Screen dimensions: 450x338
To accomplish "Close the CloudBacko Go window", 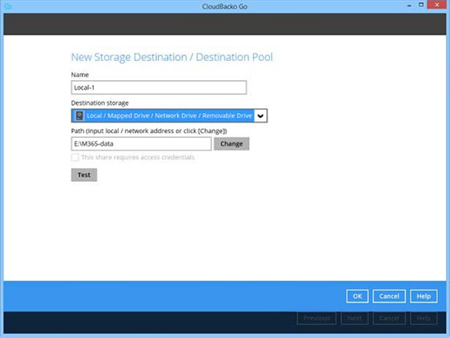I will click(437, 5).
